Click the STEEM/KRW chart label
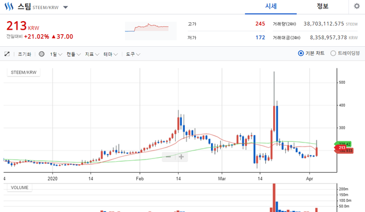Screen dimensions: 365x212 click(x=23, y=72)
